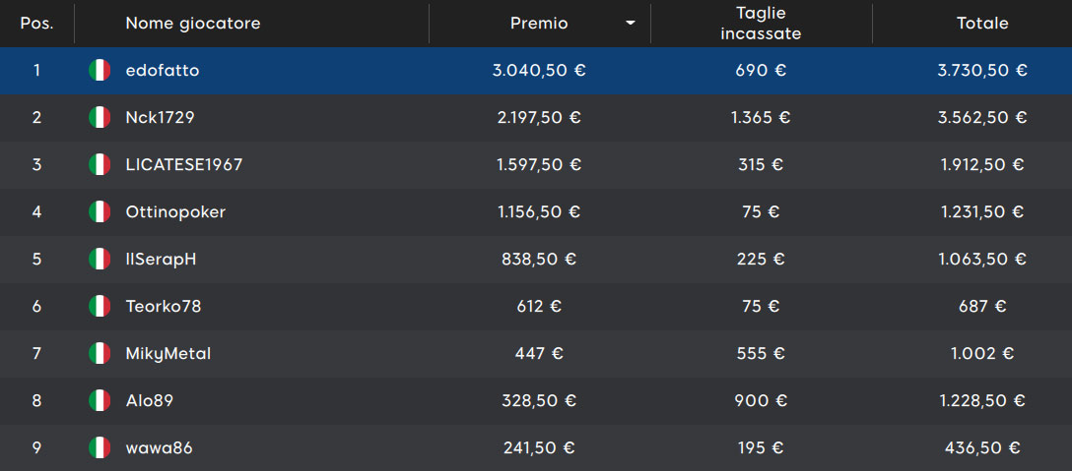
Task: Sort by the Totale column header
Action: click(982, 24)
